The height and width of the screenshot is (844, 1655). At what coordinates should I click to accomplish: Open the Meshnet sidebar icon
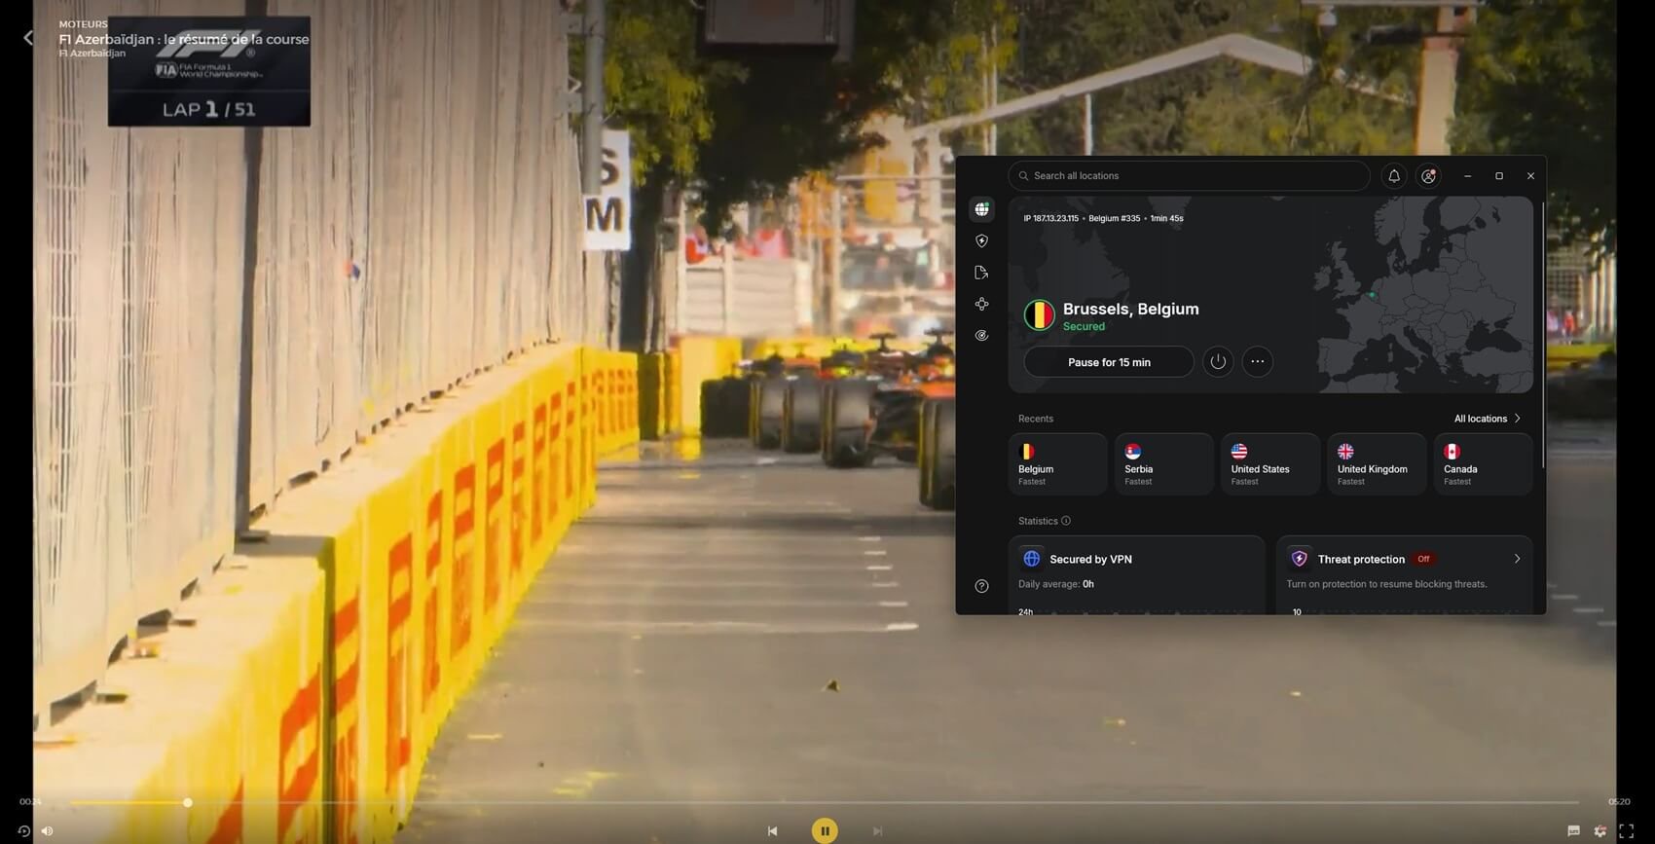(x=981, y=305)
